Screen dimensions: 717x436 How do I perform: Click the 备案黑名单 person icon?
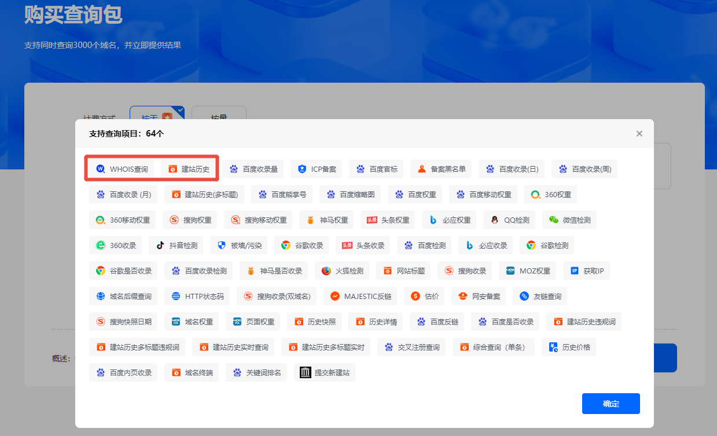click(x=421, y=169)
